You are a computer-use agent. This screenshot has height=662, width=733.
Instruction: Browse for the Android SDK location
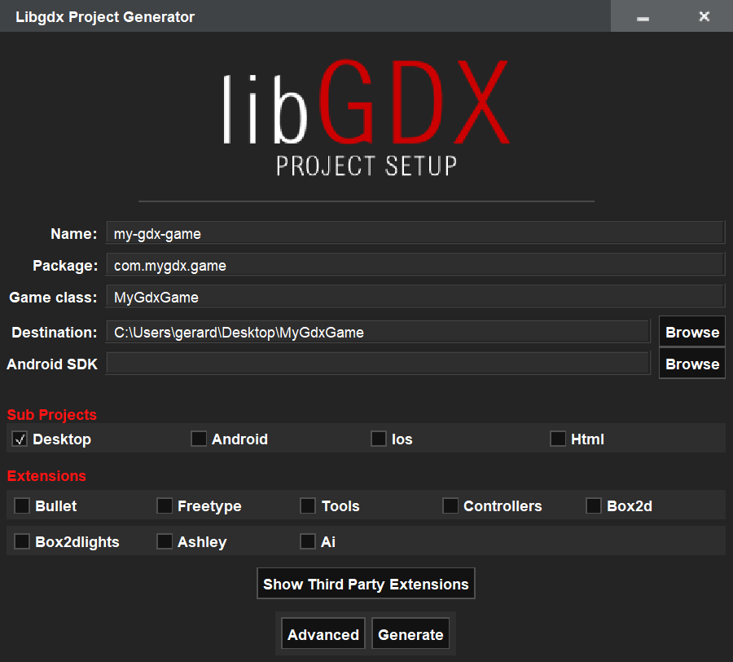click(x=692, y=364)
